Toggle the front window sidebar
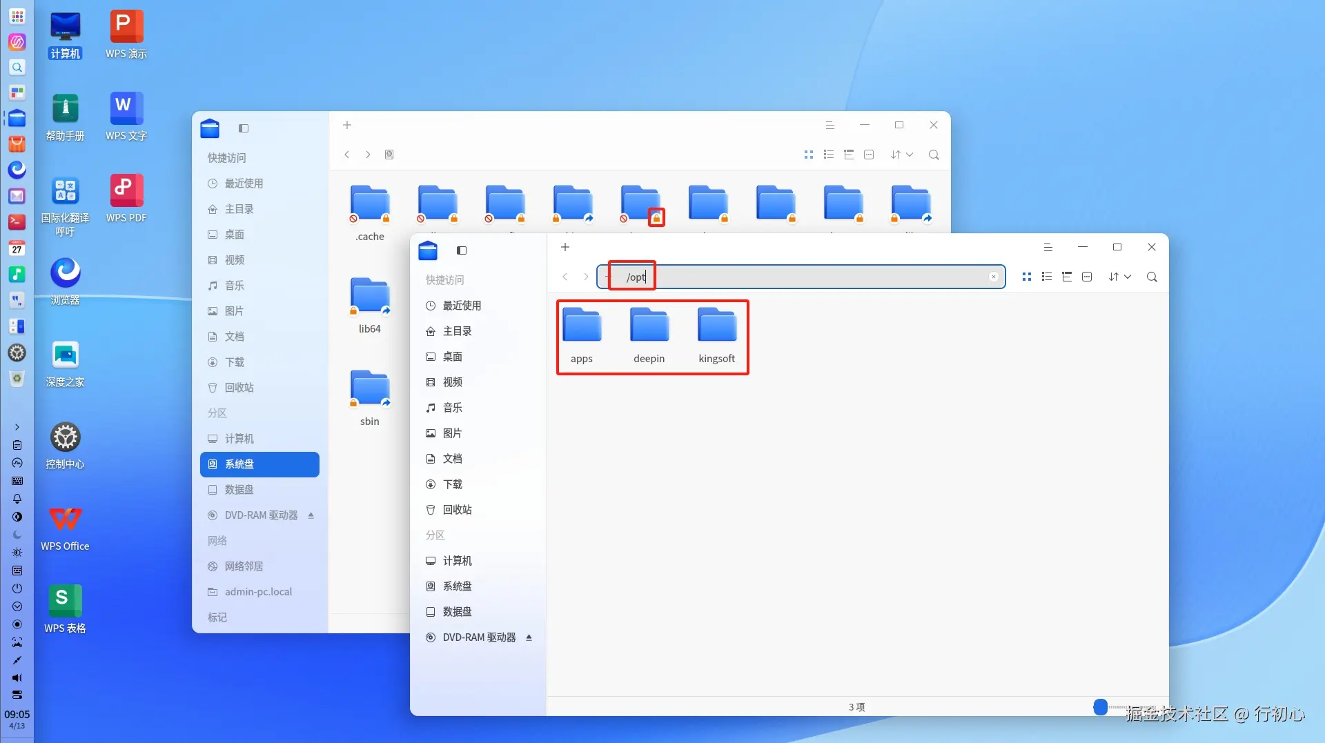Screen dimensions: 1325x743 pyautogui.click(x=462, y=250)
